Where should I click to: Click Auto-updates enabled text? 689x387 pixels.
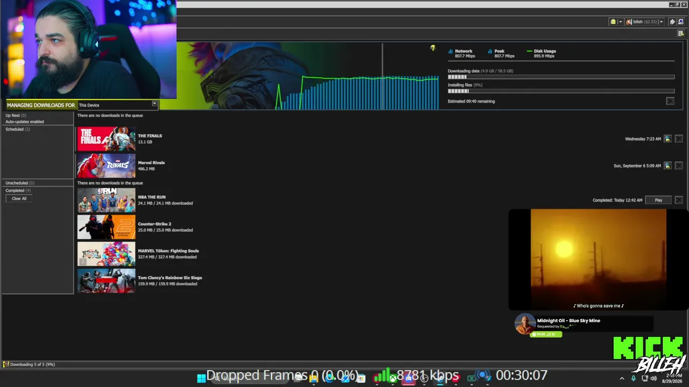[x=25, y=122]
